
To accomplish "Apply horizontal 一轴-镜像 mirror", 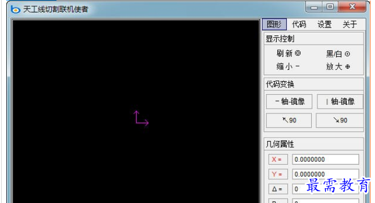I will pyautogui.click(x=289, y=101).
